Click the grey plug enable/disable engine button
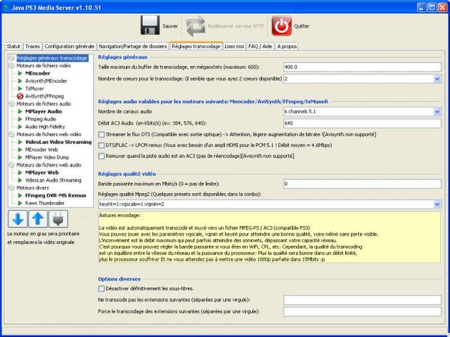450x337 pixels. click(58, 219)
